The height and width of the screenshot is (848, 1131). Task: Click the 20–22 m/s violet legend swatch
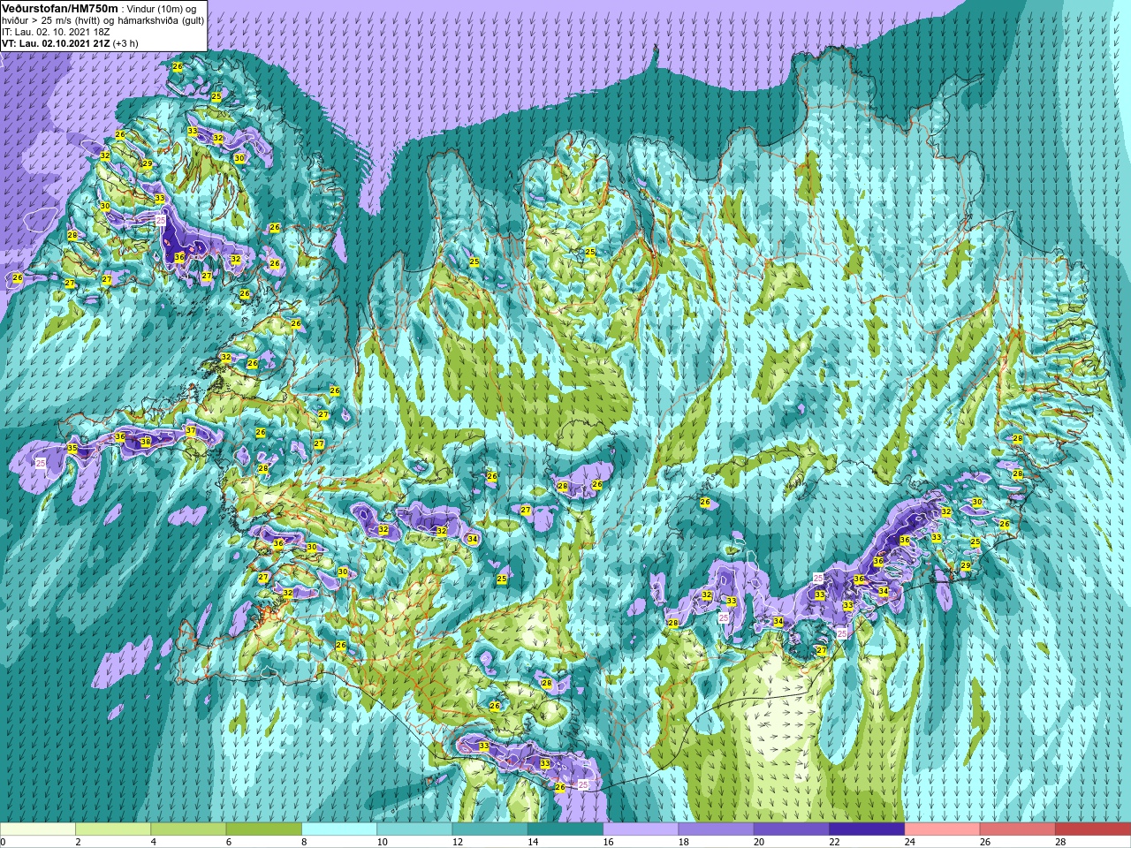point(792,829)
